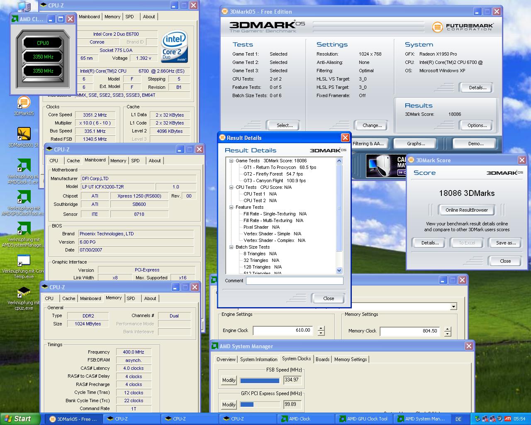This screenshot has width=531, height=425.
Task: Click Modify next to GFX PCI Express Speed
Action: 229,405
